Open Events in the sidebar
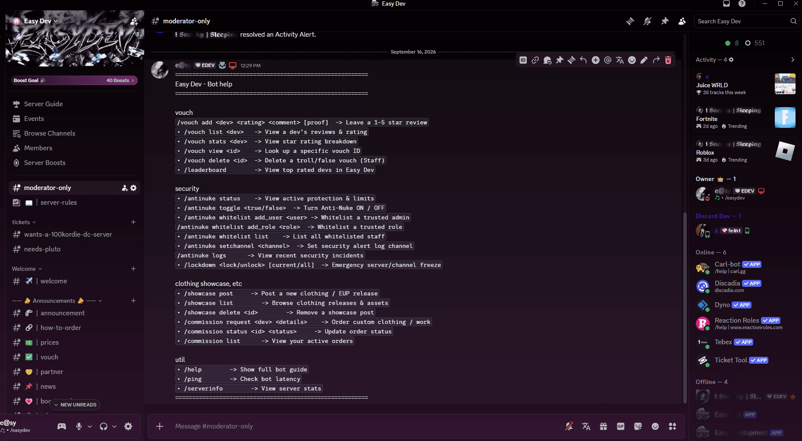 pos(74,119)
